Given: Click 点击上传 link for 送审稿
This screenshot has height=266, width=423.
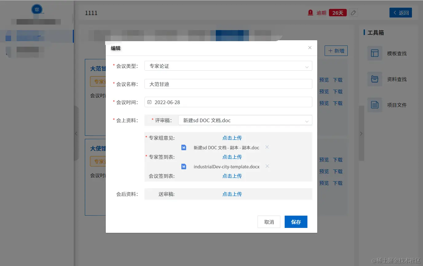Looking at the screenshot, I should click(232, 194).
